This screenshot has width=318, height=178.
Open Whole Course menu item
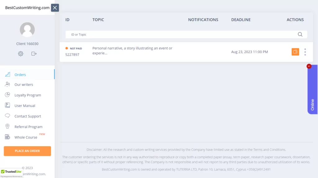pyautogui.click(x=26, y=137)
